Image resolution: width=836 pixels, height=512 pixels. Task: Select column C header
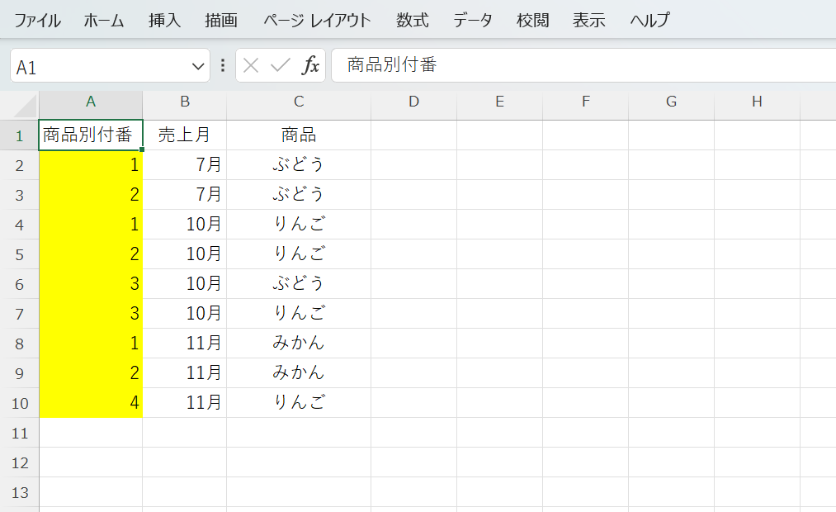coord(299,102)
